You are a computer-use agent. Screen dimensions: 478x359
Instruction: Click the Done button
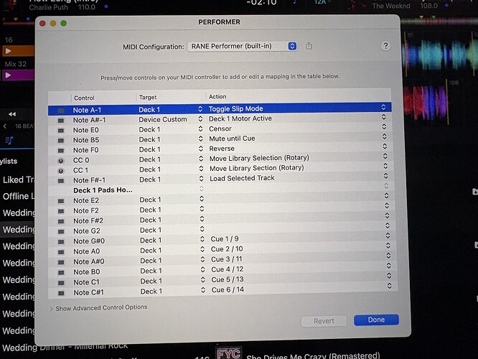click(x=376, y=320)
